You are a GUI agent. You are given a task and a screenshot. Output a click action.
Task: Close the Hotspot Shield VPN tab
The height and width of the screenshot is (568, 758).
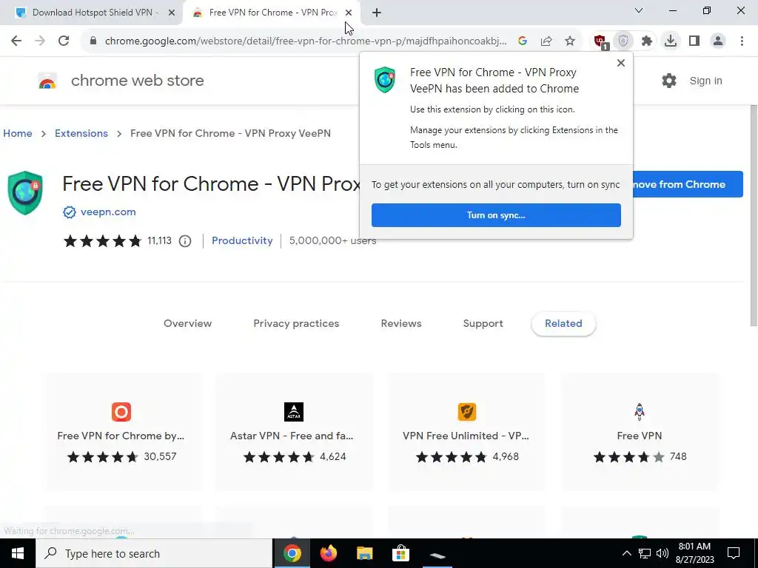171,13
